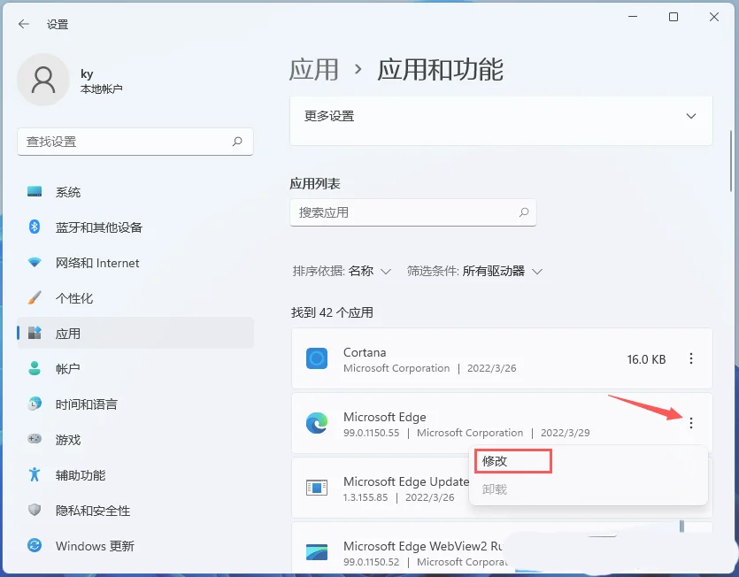Minimize the Settings window

(x=633, y=17)
